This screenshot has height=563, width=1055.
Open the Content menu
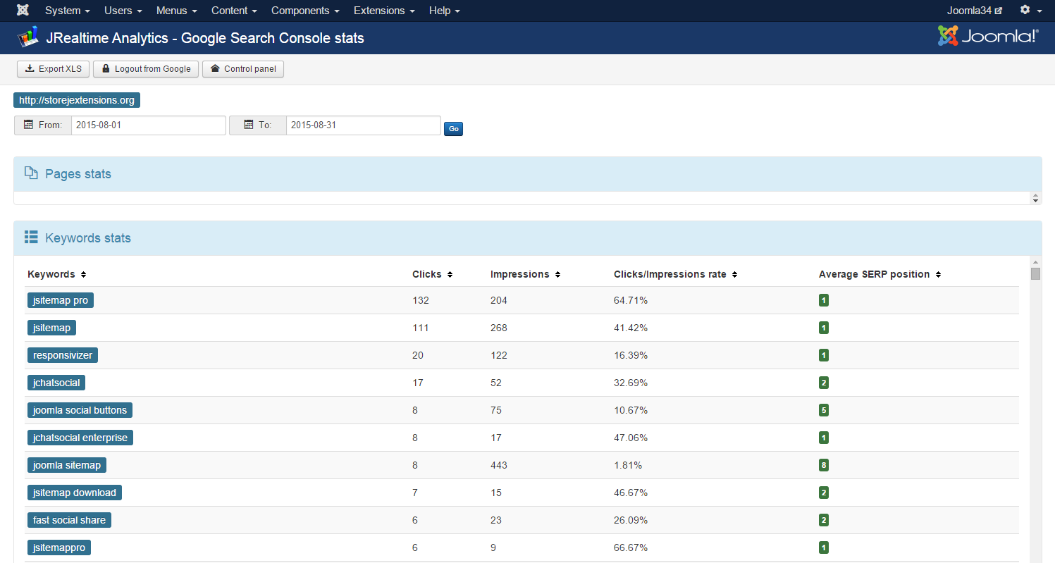tap(234, 11)
